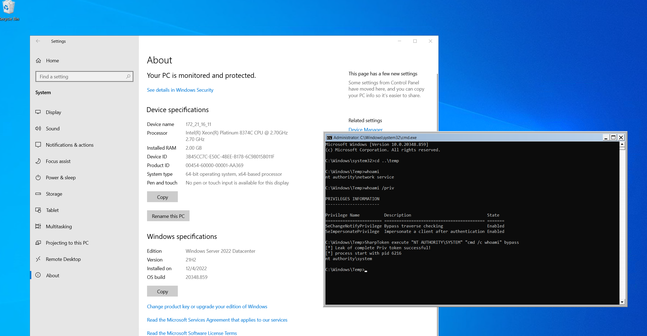Viewport: 647px width, 336px height.
Task: Click the Find a setting search box
Action: coord(84,76)
